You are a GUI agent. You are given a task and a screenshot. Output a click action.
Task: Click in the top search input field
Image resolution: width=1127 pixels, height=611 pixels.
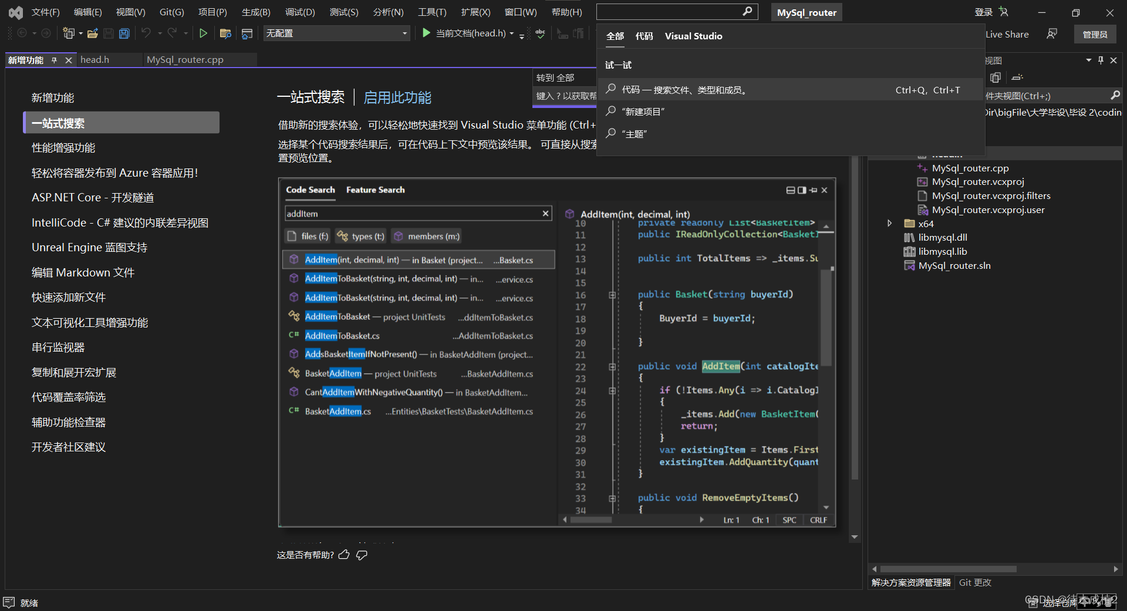pyautogui.click(x=669, y=12)
